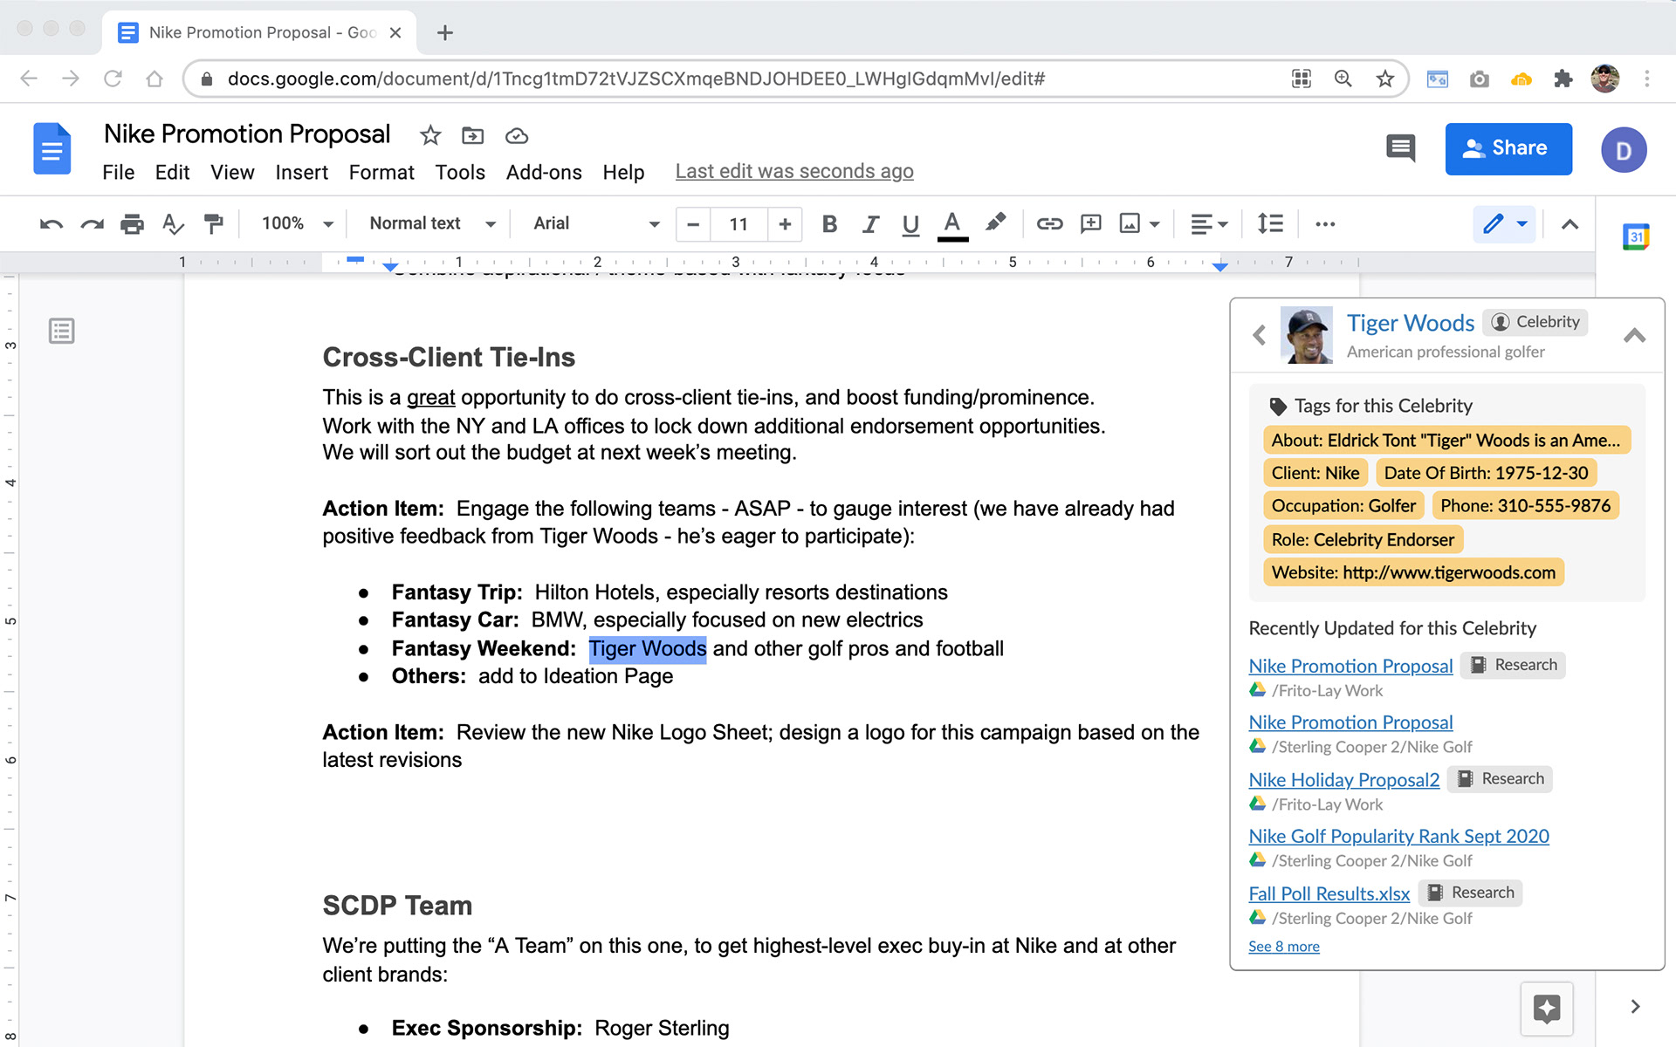Click the Explore button at bottom right

[x=1546, y=1009]
